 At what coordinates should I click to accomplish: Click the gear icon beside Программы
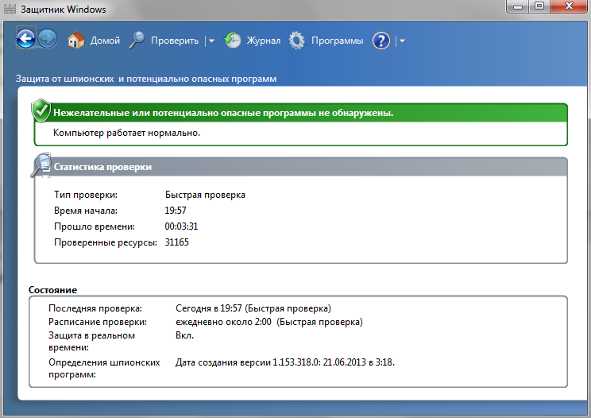297,41
